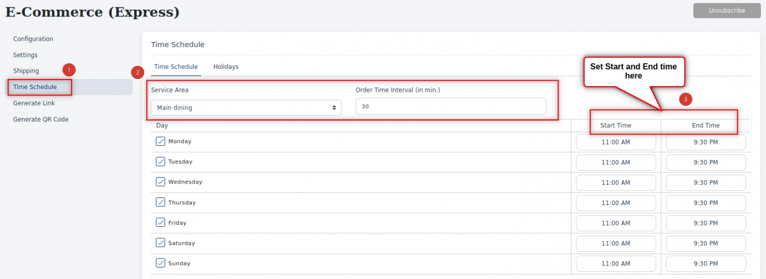Image resolution: width=766 pixels, height=279 pixels.
Task: Open Generate Link in the sidebar
Action: coord(34,103)
